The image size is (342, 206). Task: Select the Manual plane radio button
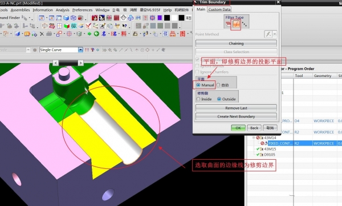click(x=198, y=85)
